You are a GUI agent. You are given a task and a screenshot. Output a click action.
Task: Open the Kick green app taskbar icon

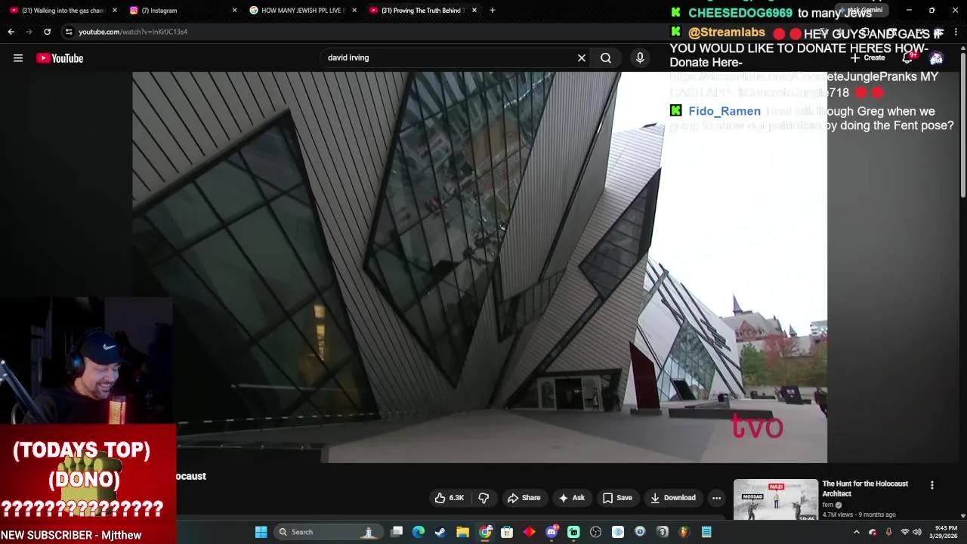click(x=573, y=532)
